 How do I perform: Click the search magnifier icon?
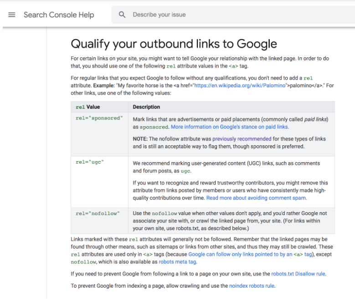point(122,15)
